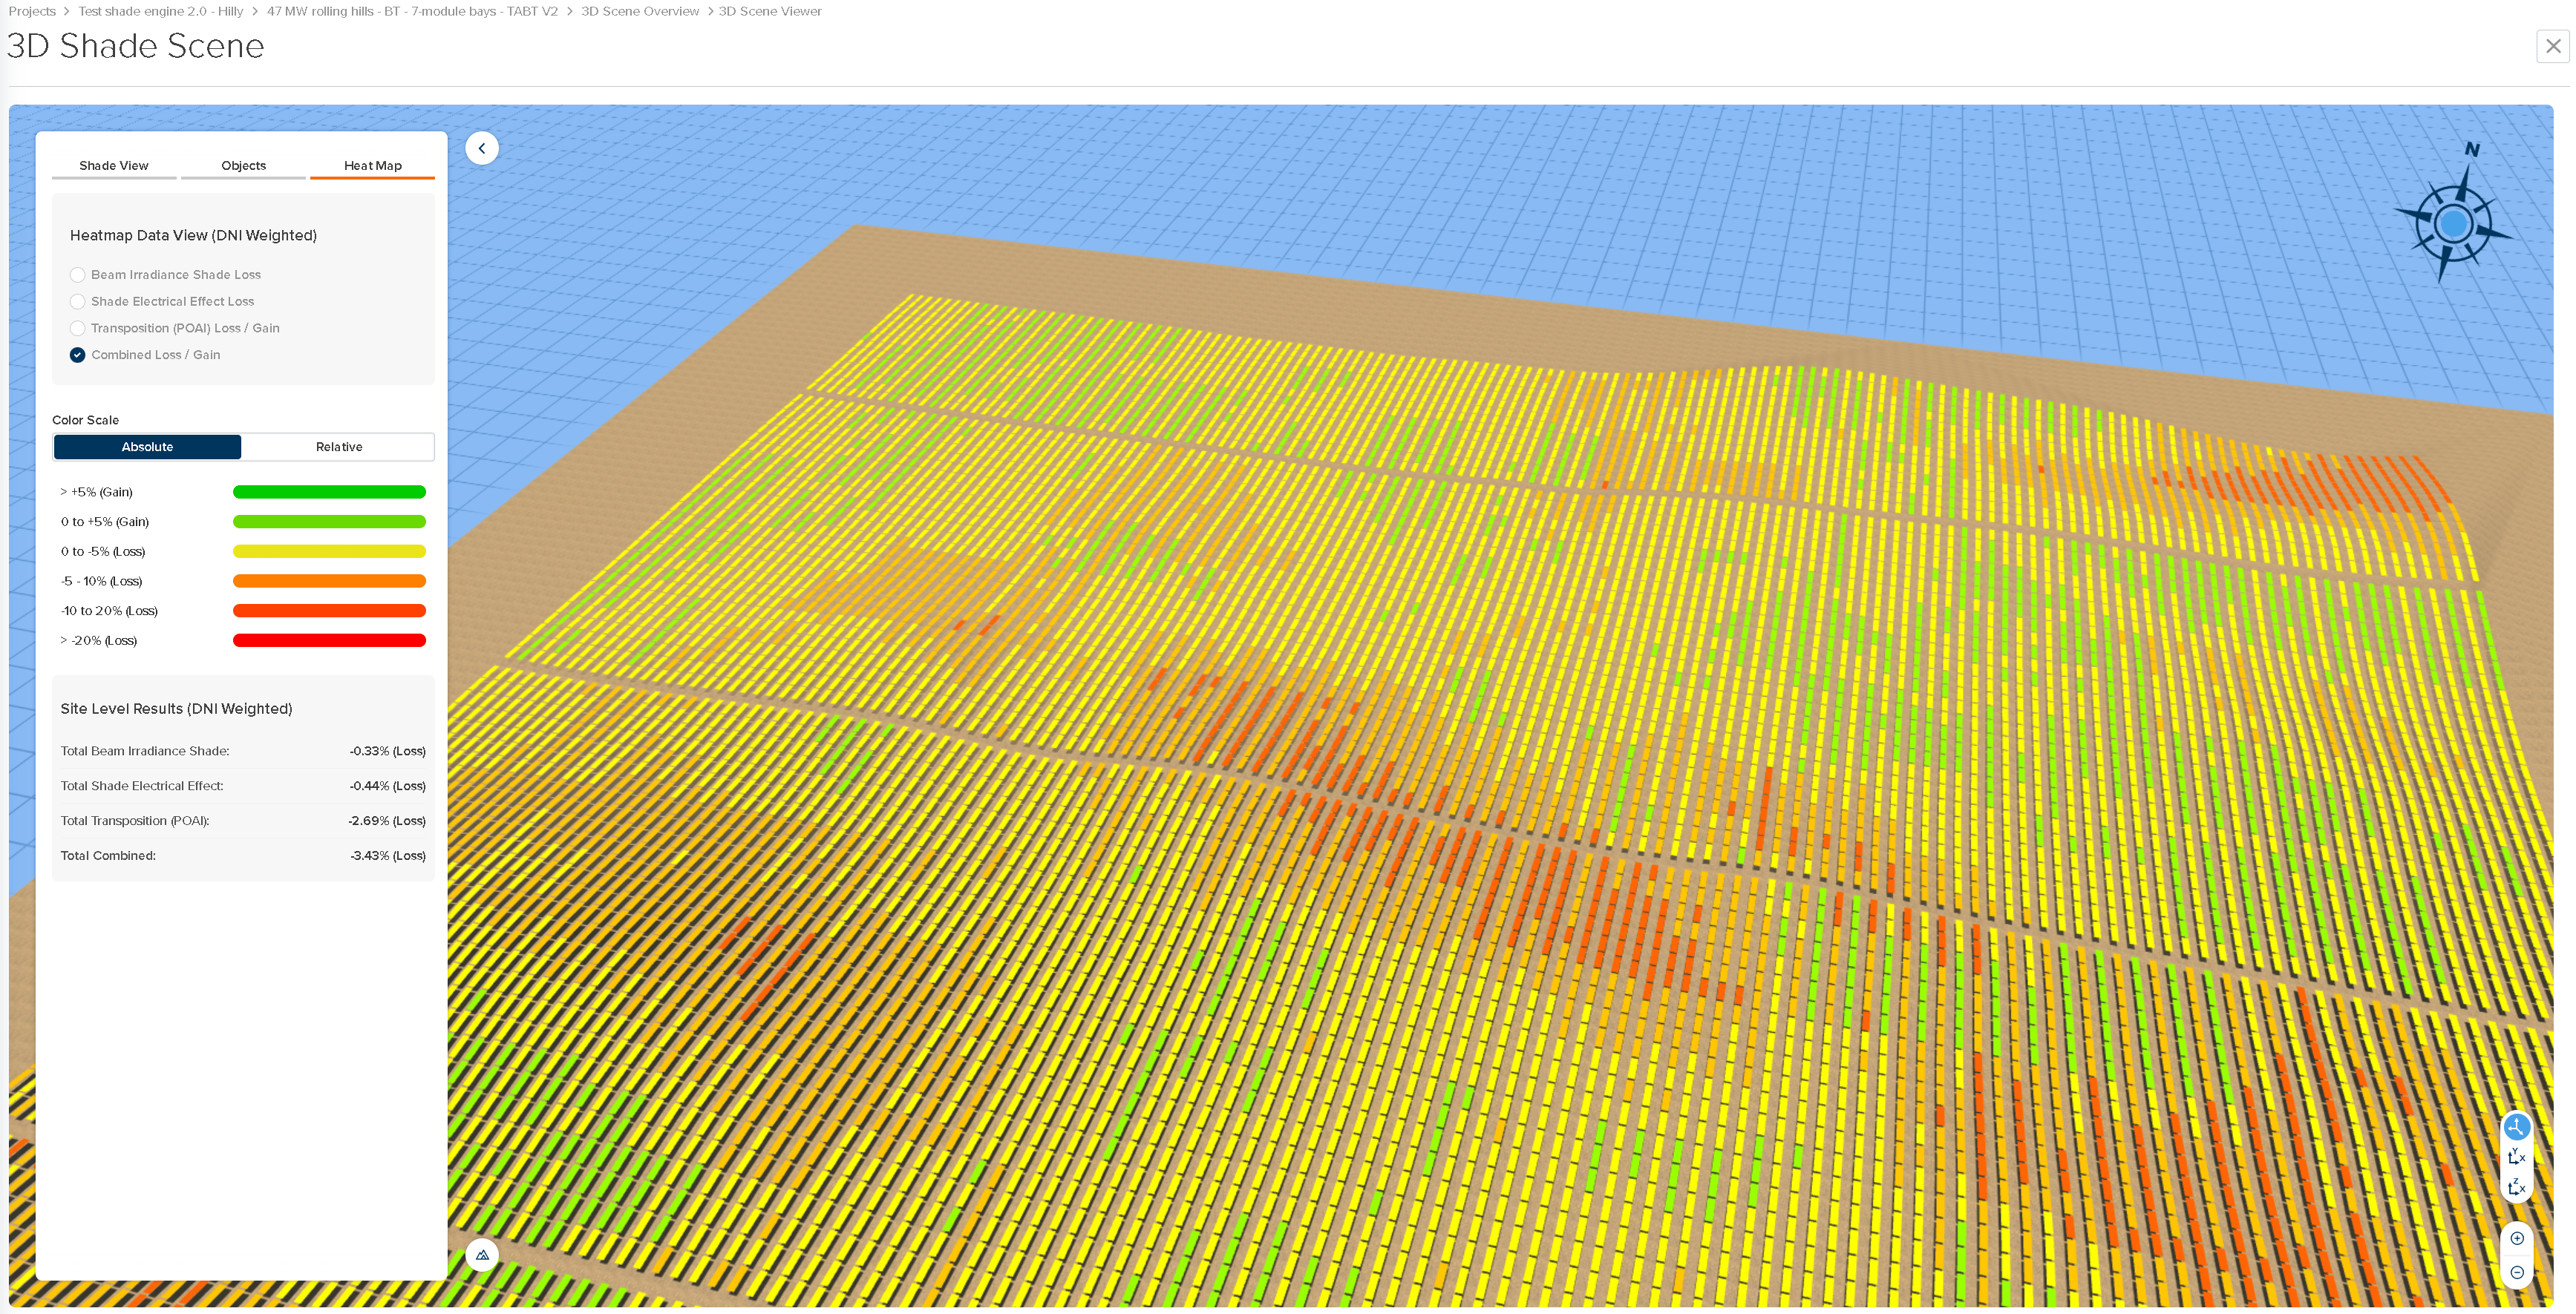
Task: Close the 3D Shade Scene viewer
Action: (x=2552, y=46)
